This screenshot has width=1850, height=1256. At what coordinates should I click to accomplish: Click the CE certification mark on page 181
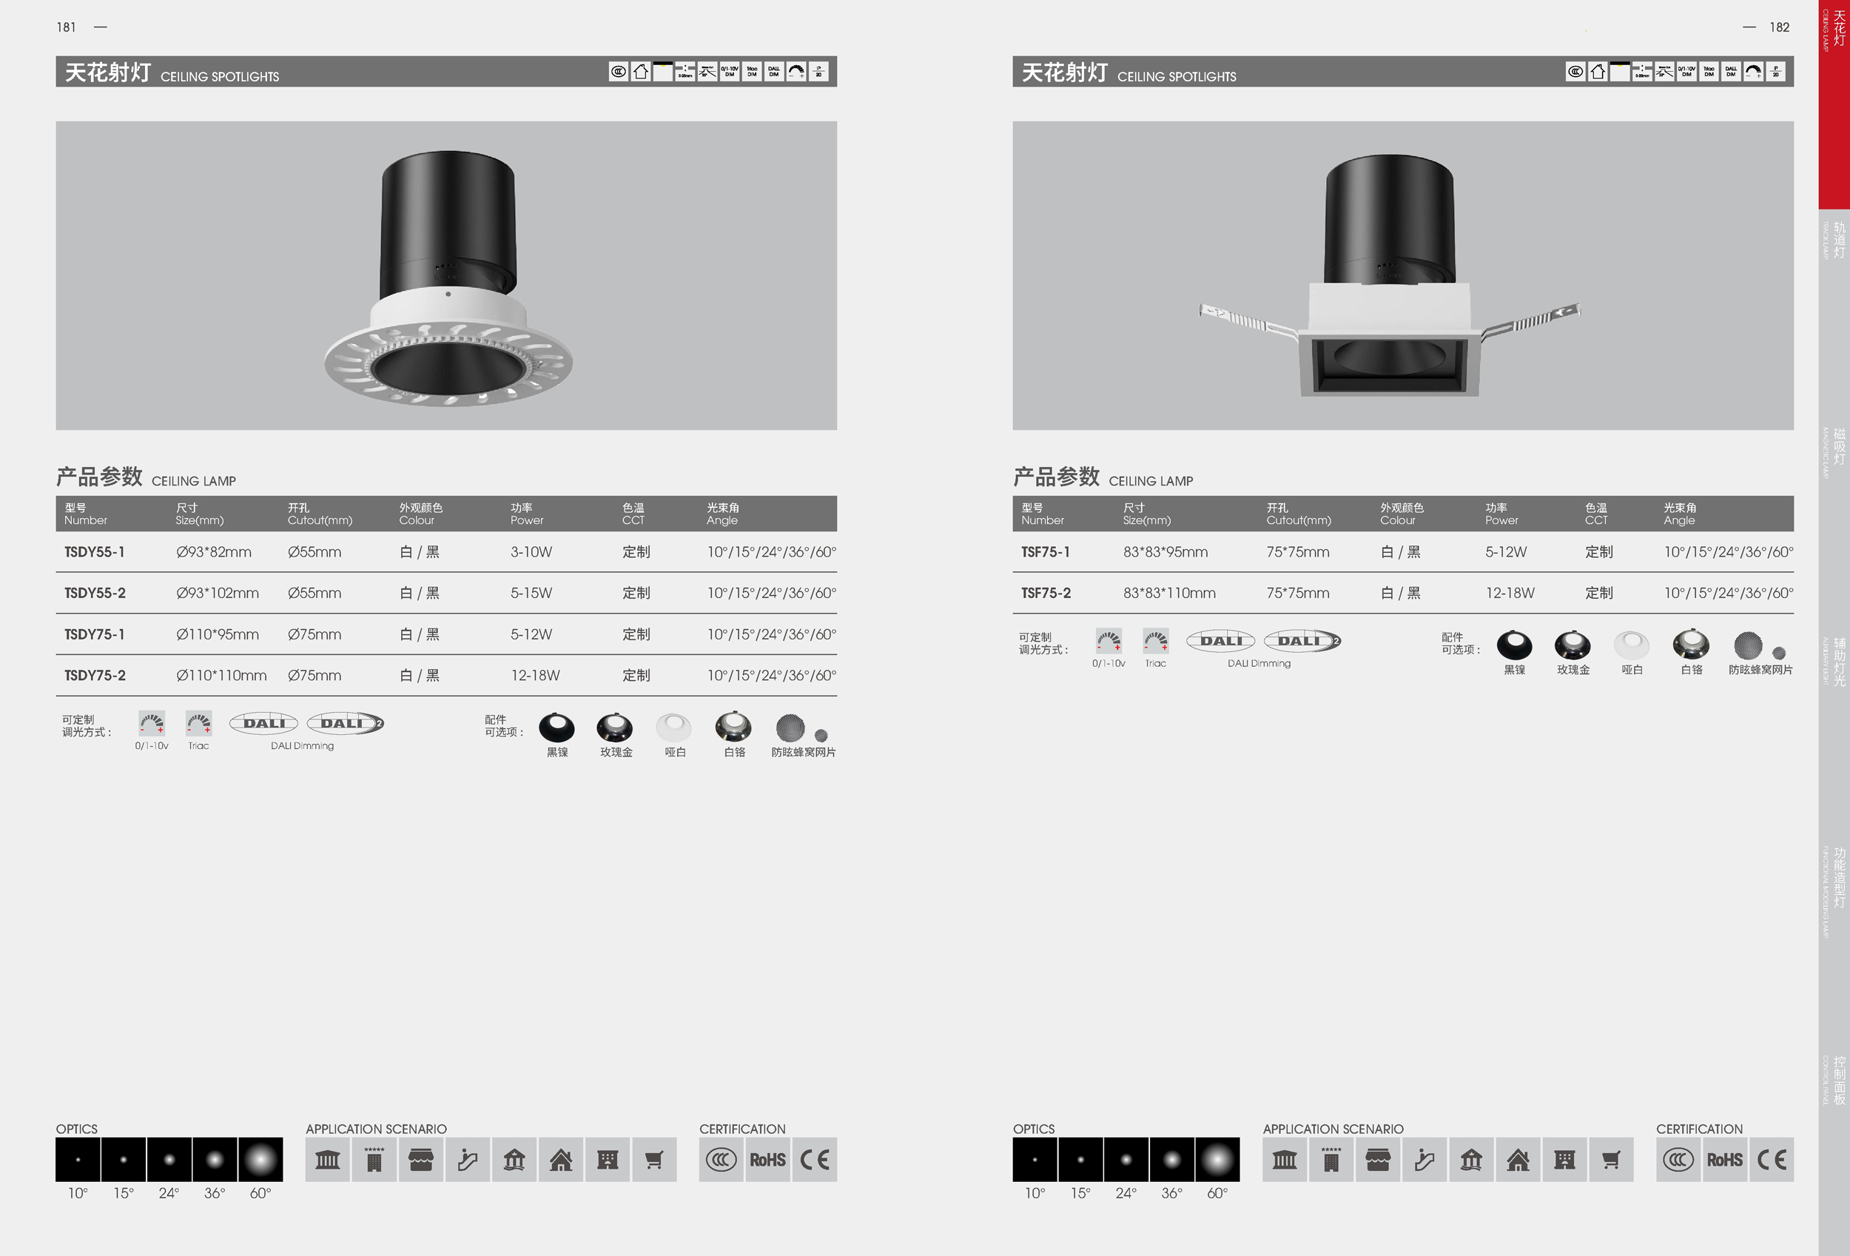814,1160
